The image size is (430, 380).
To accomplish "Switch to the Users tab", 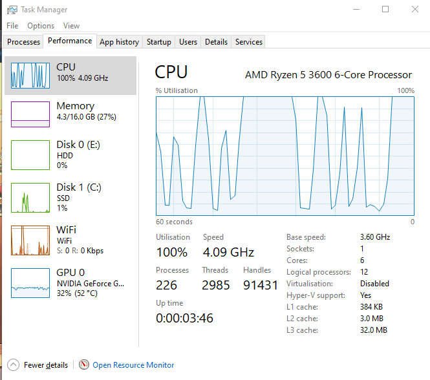I will pos(188,42).
